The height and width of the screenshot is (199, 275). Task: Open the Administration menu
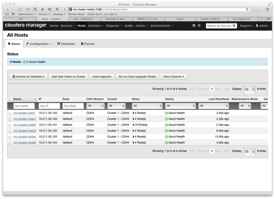coord(162,26)
